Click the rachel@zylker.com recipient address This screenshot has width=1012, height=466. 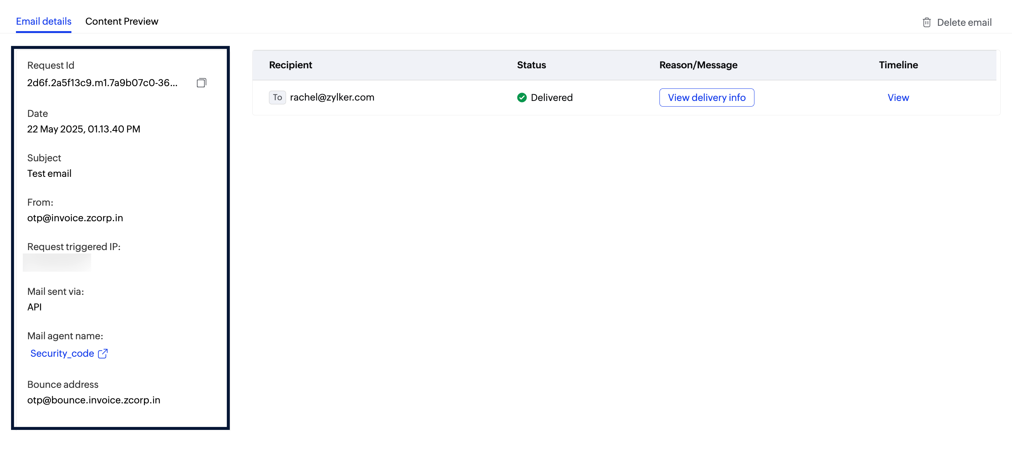[x=332, y=98]
